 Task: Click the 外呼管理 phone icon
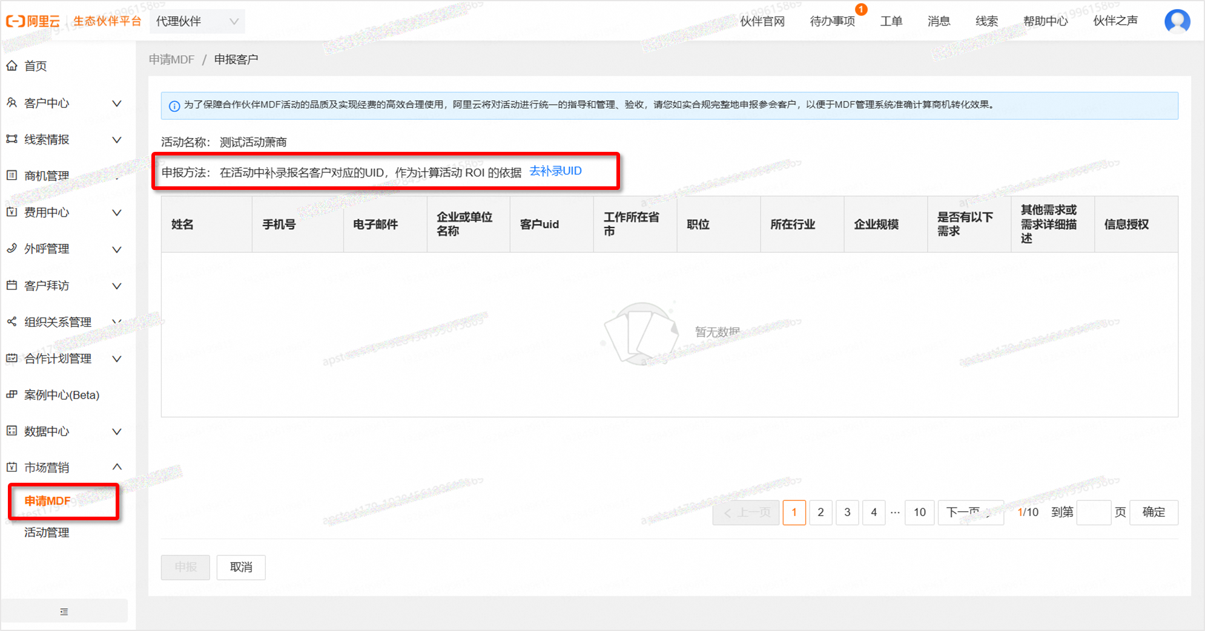[x=12, y=249]
